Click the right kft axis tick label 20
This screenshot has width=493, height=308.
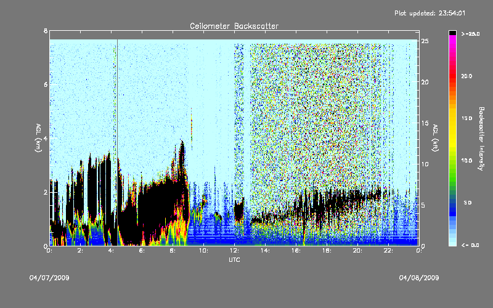point(425,82)
